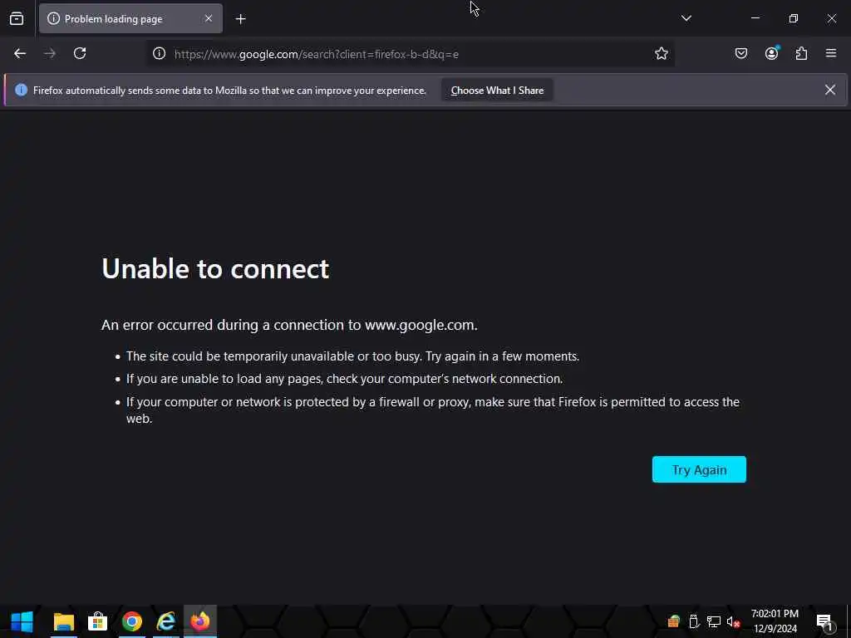The height and width of the screenshot is (638, 851).
Task: Show site information icon in address bar
Action: click(159, 53)
